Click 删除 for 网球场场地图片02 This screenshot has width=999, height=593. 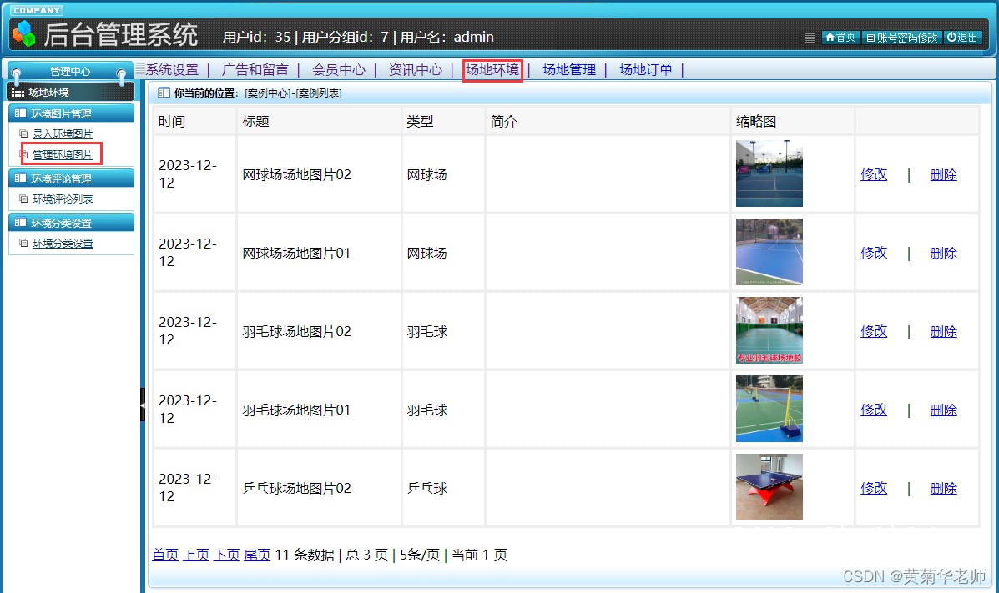coord(944,174)
